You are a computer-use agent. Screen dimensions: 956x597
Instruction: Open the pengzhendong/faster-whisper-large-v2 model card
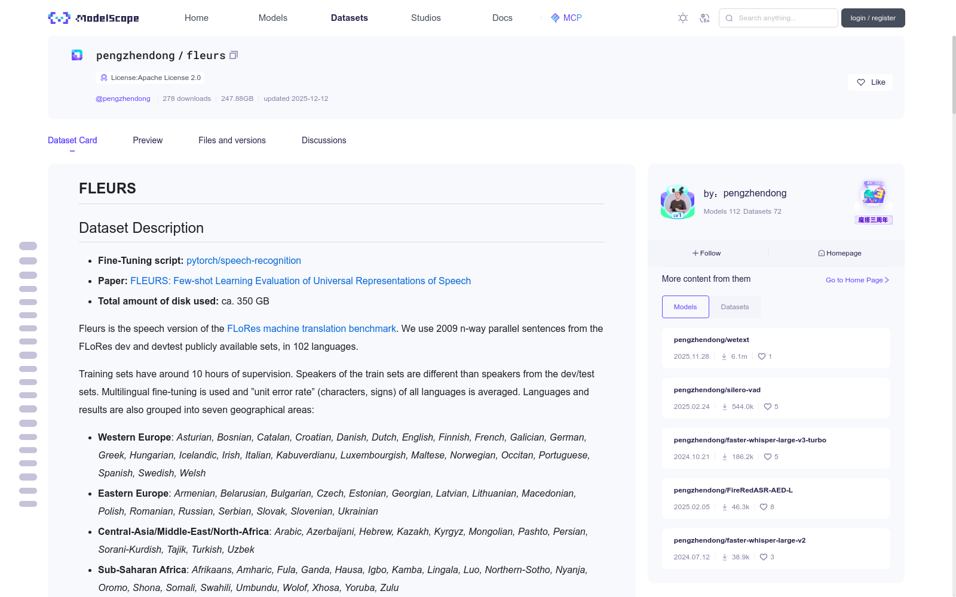pos(776,549)
